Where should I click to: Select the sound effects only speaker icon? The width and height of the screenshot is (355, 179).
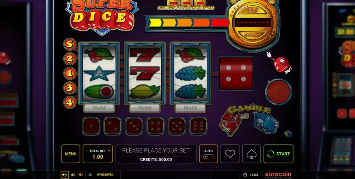click(73, 175)
